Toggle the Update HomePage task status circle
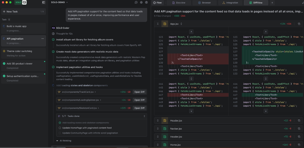Screen dimensions: 304x148 pyautogui.click(x=60, y=128)
